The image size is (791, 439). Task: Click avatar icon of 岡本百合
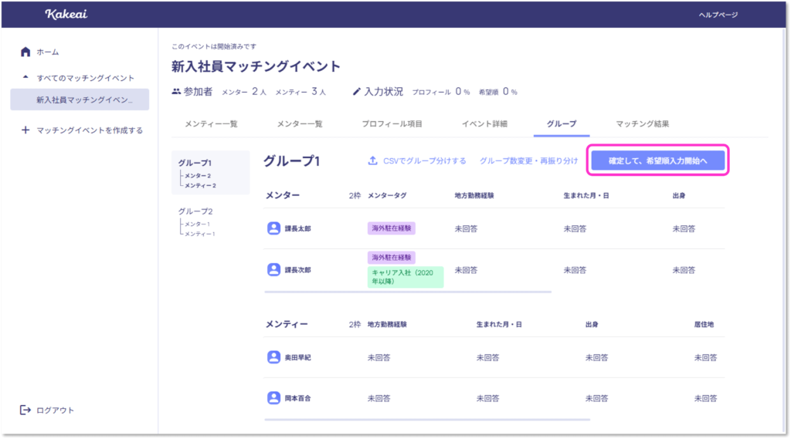pyautogui.click(x=273, y=398)
